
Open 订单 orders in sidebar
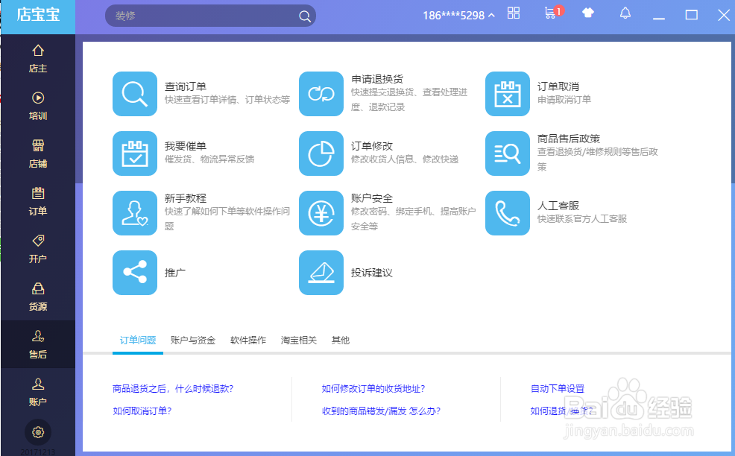pyautogui.click(x=38, y=201)
